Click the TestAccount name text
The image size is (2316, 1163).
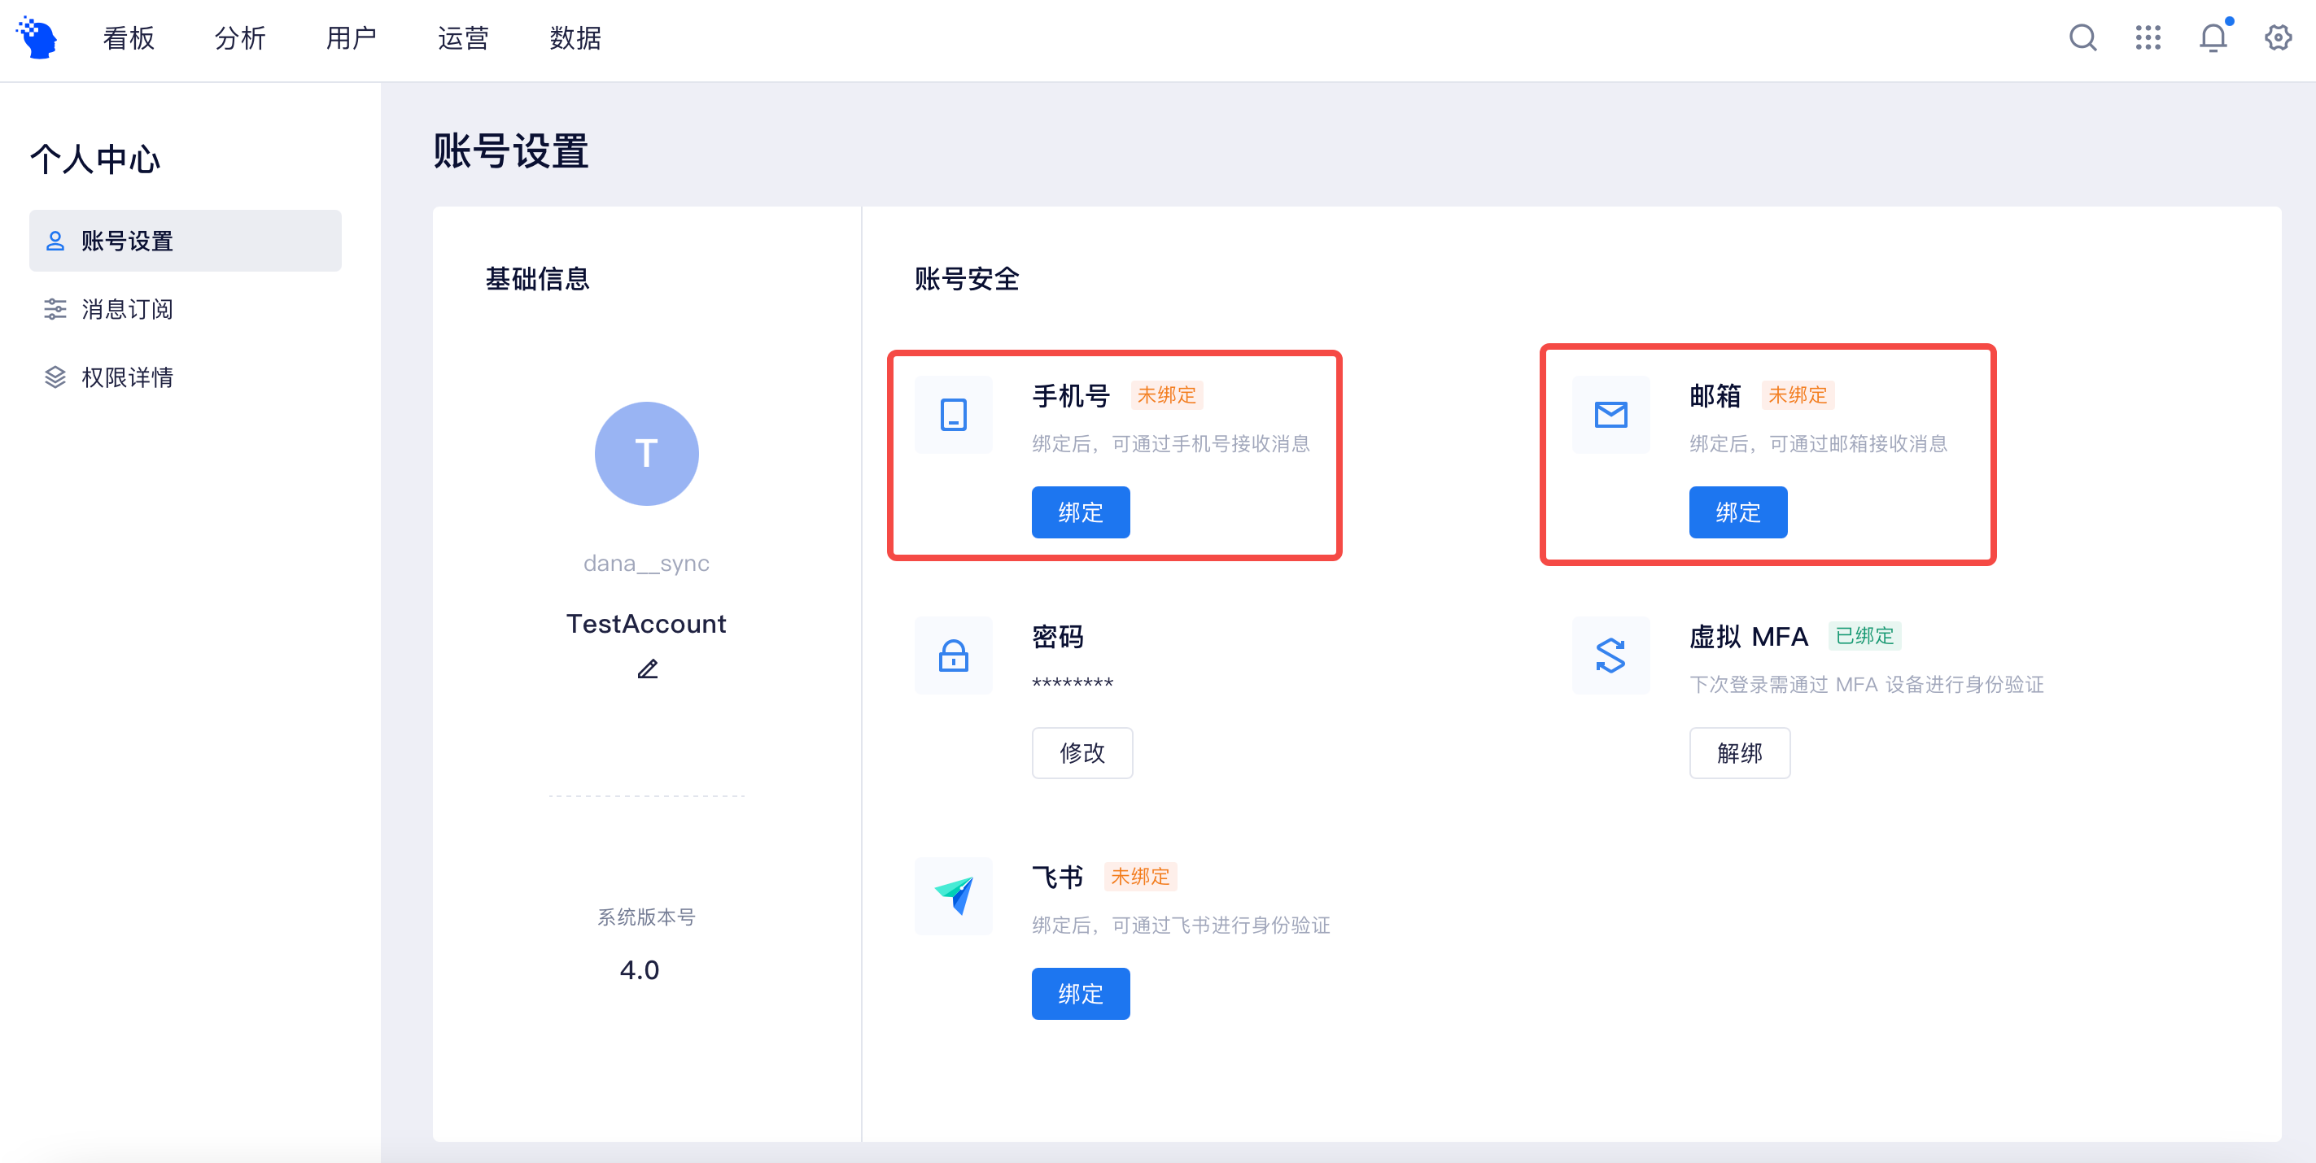tap(646, 624)
